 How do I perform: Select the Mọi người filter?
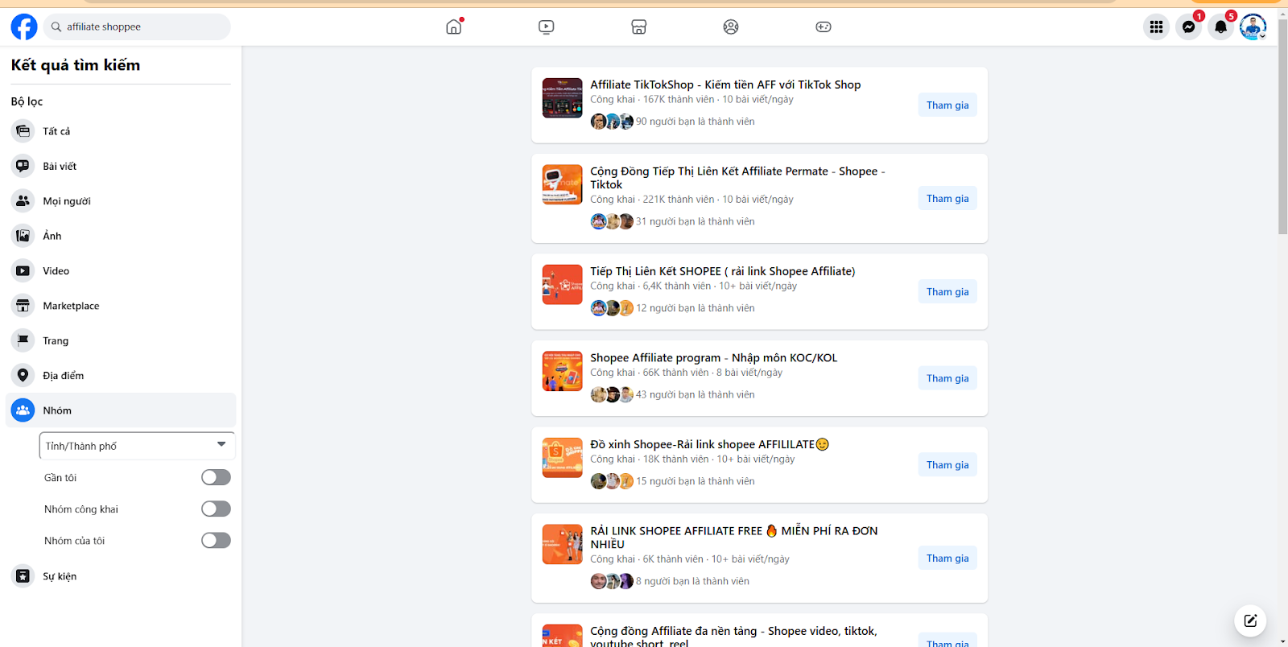[x=121, y=201]
